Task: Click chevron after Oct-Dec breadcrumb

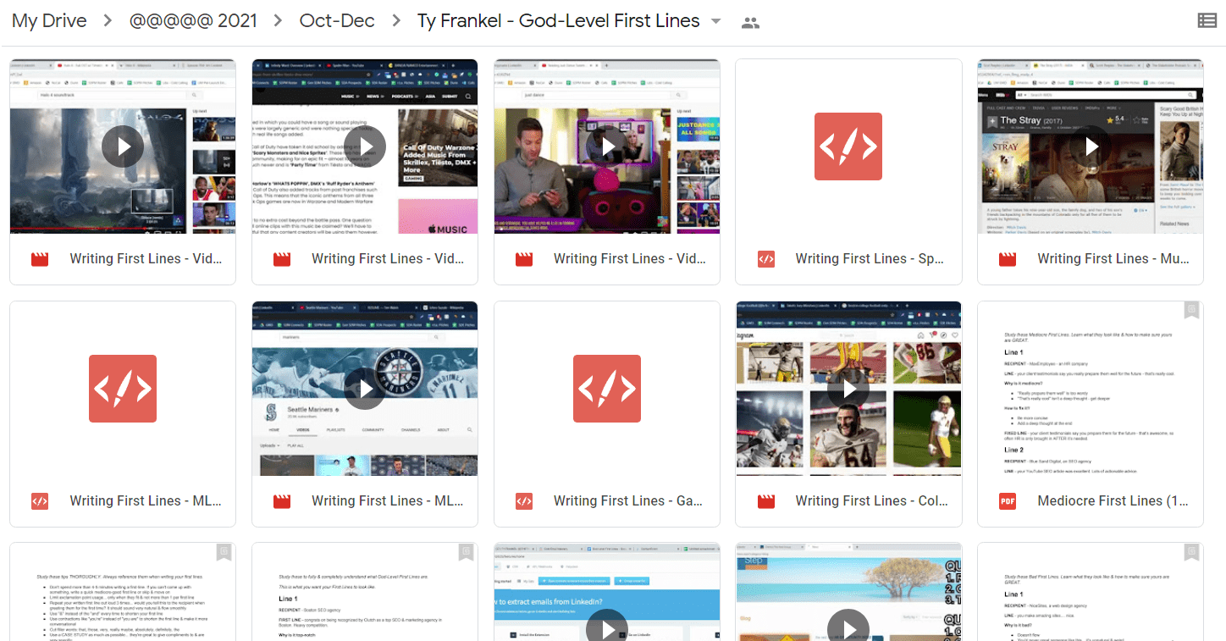Action: 396,21
